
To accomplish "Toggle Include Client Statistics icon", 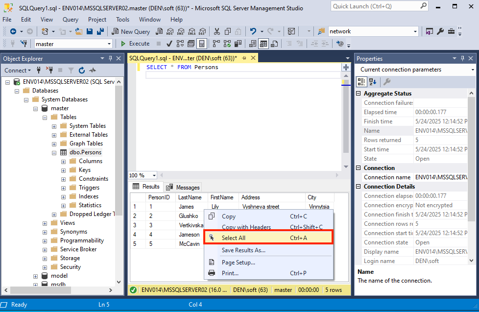I will (238, 44).
